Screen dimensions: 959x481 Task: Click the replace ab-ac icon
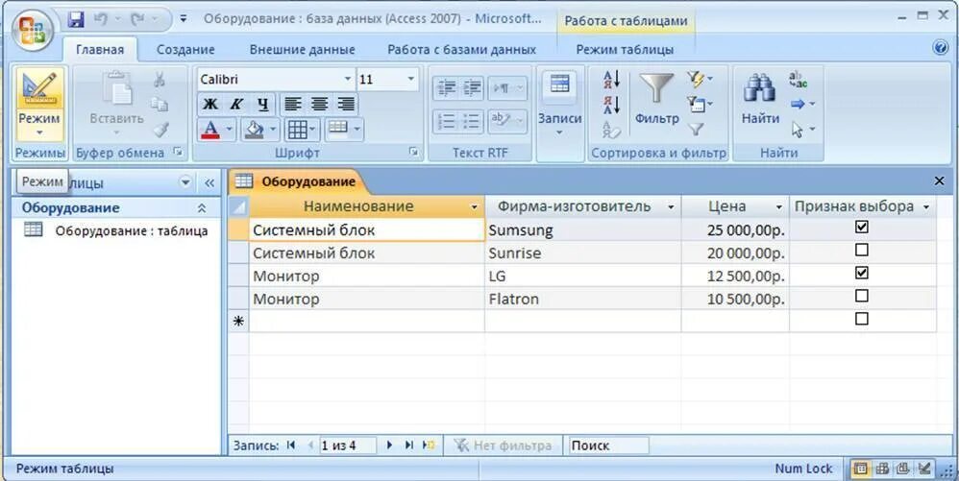[798, 79]
